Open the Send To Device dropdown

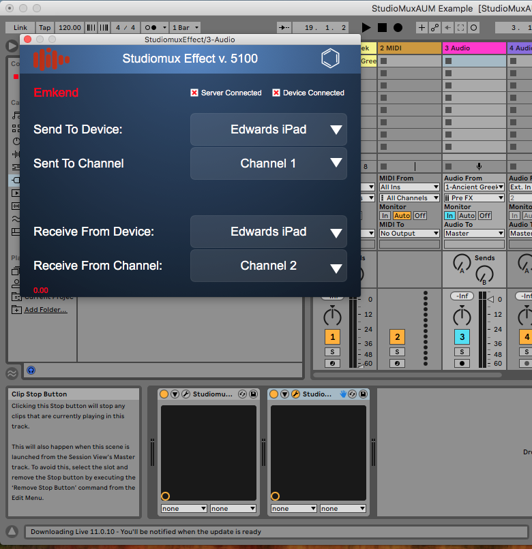tap(269, 129)
